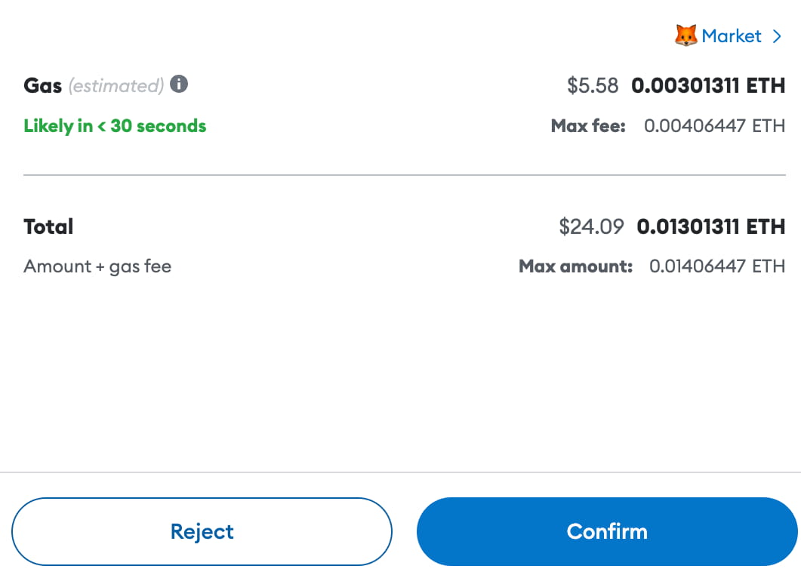Select the 0.01406447 ETH max amount value
Screen dimensions: 801x572
click(716, 266)
